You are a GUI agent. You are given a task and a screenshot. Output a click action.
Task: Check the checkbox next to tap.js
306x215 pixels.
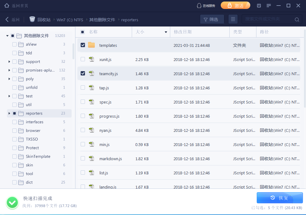point(83,88)
